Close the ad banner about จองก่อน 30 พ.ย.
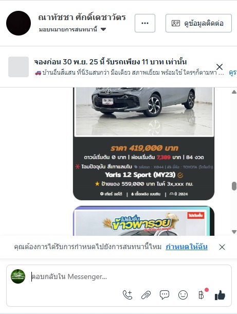The image size is (237, 314). point(220,67)
